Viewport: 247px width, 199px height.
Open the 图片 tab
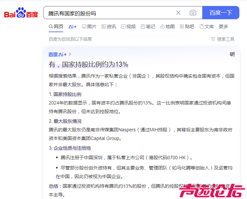click(x=89, y=27)
